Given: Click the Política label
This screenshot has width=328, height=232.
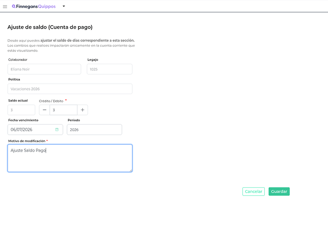Looking at the screenshot, I should (x=14, y=79).
